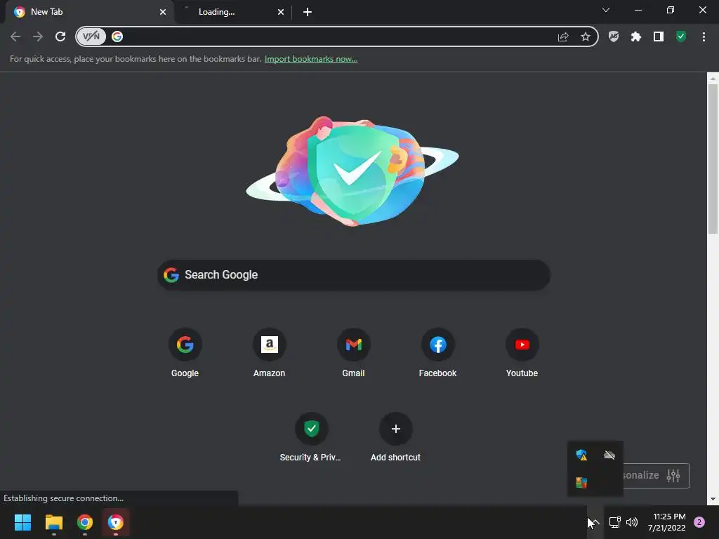This screenshot has width=719, height=539.
Task: Open the AdBlock shield extension
Action: [614, 36]
